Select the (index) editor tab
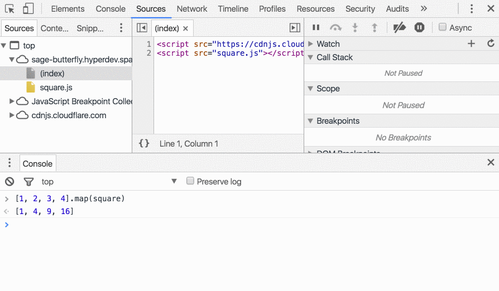The image size is (499, 291). click(167, 28)
